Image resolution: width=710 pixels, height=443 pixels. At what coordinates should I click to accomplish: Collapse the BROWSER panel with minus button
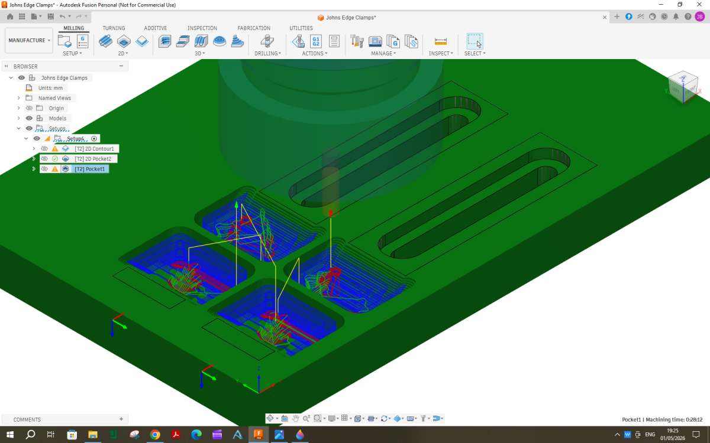121,66
